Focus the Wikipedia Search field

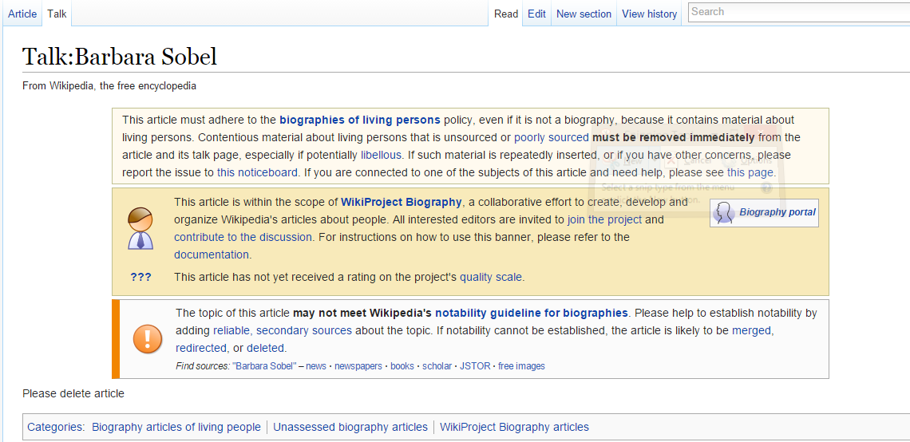798,12
